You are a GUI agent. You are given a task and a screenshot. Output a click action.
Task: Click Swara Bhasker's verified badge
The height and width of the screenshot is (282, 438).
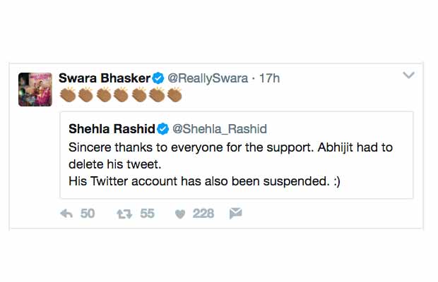158,78
